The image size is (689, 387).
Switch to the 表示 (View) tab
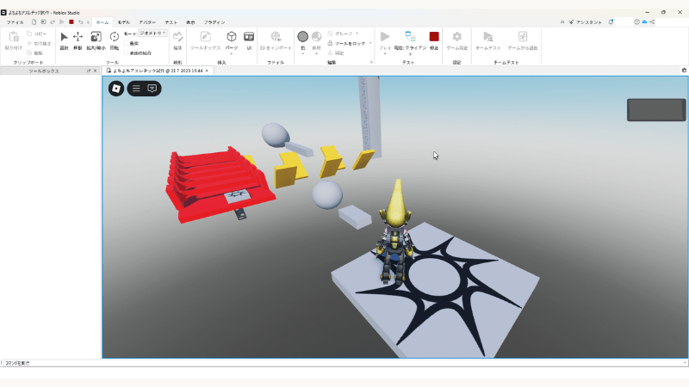(190, 22)
